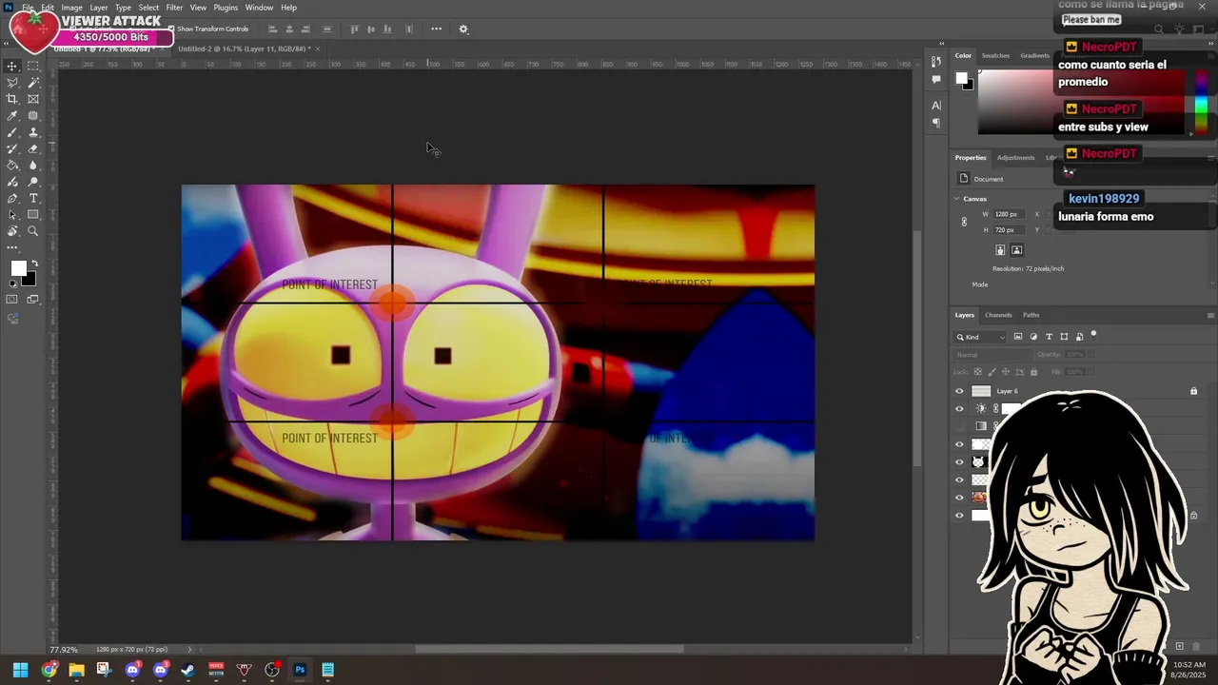Collapse the Canvas section
1218x685 pixels.
[956, 199]
